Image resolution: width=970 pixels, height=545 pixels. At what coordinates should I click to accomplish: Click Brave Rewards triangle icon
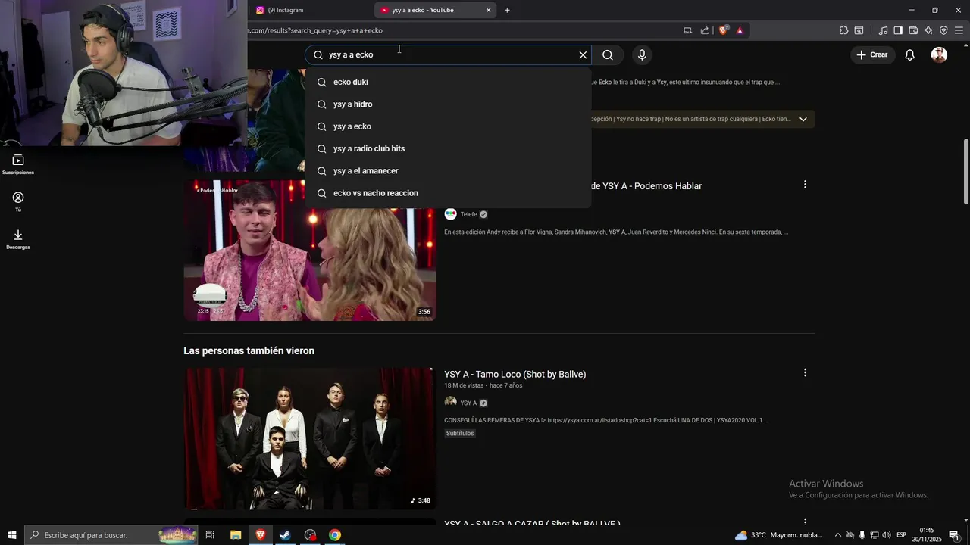pos(740,30)
